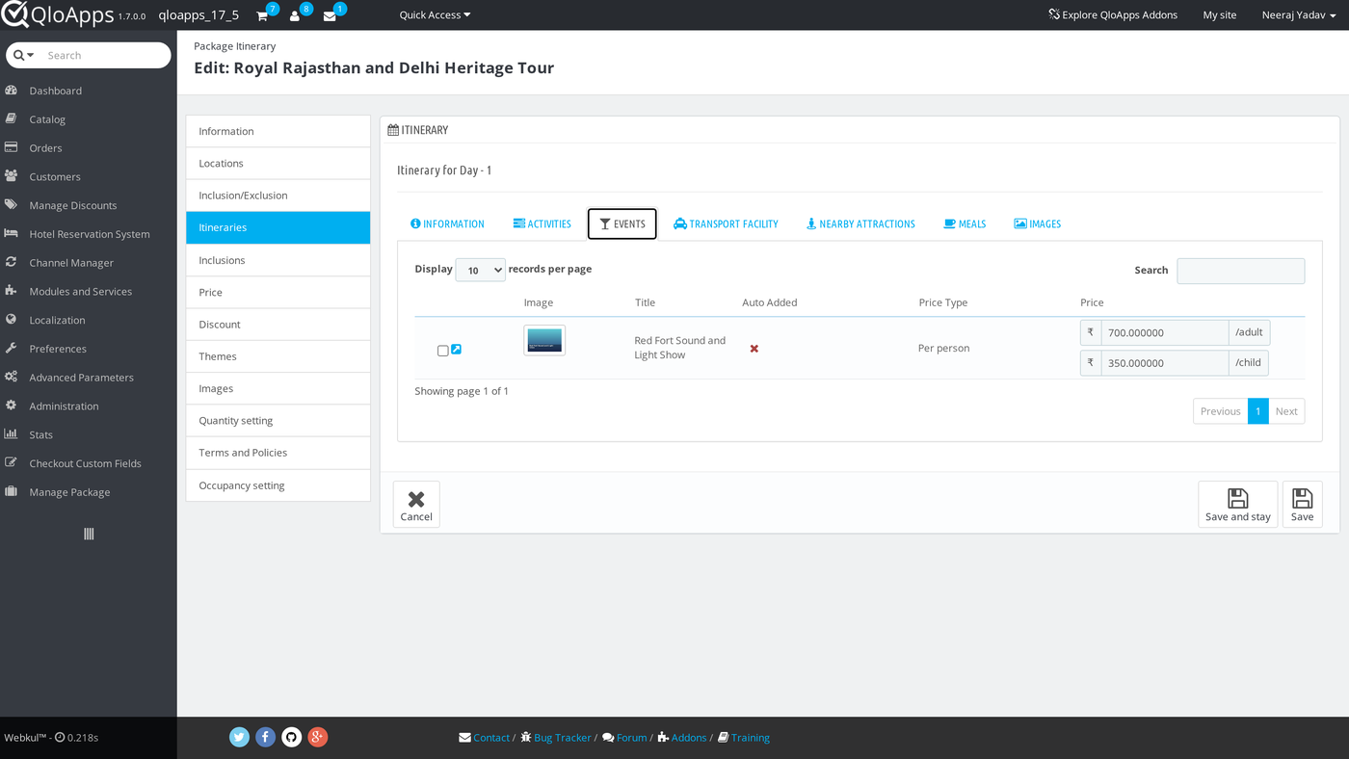Switch to the Meals tab
Image resolution: width=1349 pixels, height=759 pixels.
click(965, 223)
